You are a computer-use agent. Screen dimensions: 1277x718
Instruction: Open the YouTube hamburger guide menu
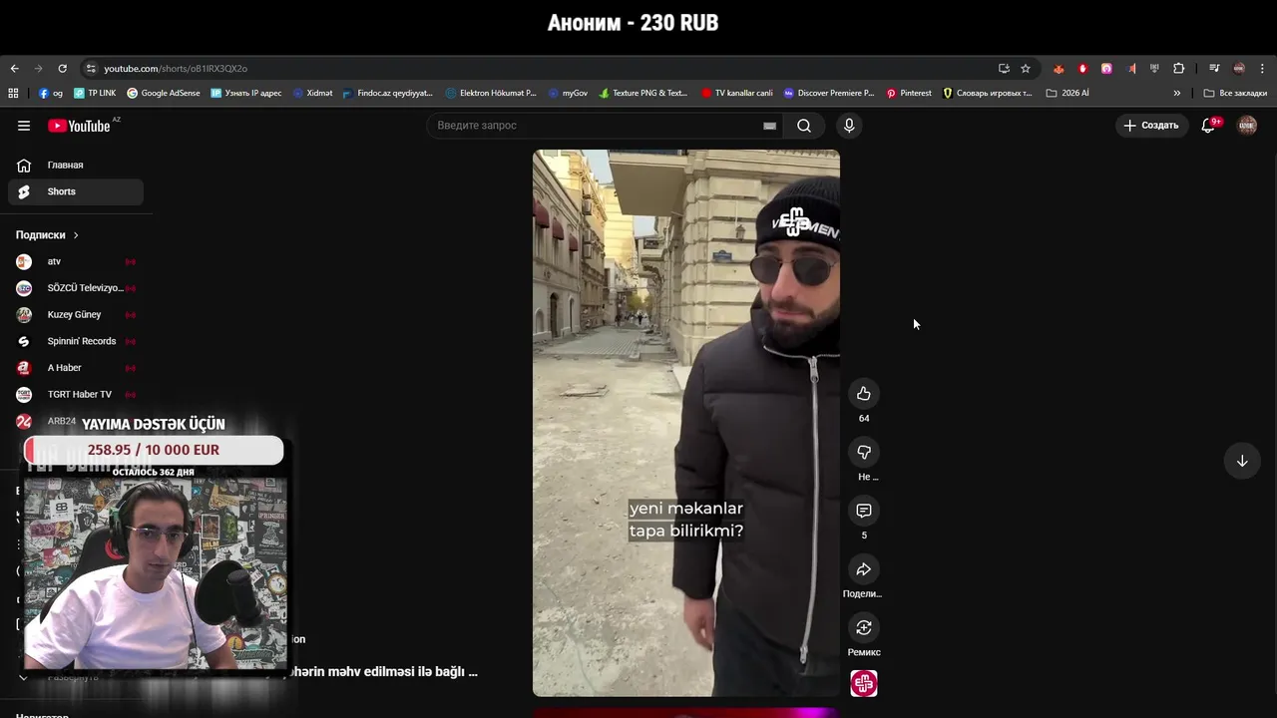pos(24,126)
